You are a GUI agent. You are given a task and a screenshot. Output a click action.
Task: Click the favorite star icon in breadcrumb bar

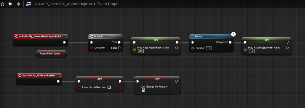tap(2, 4)
